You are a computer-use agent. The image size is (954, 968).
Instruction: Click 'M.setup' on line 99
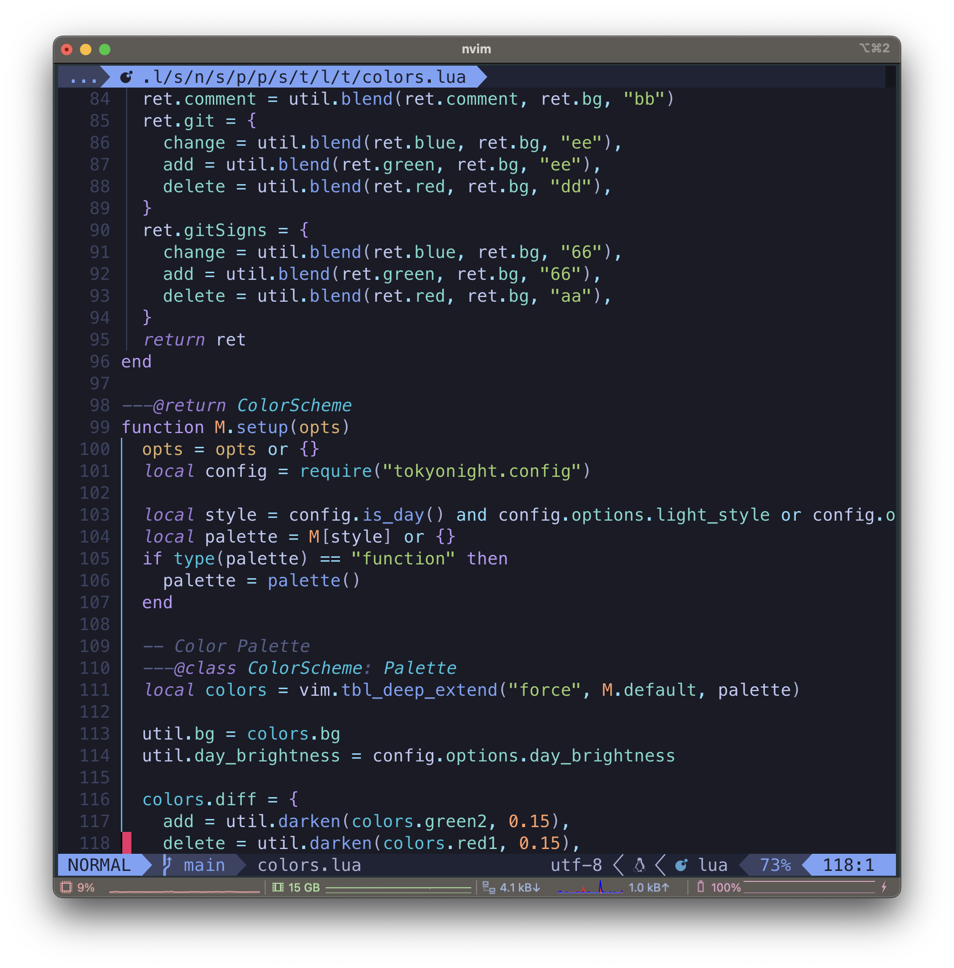point(251,427)
